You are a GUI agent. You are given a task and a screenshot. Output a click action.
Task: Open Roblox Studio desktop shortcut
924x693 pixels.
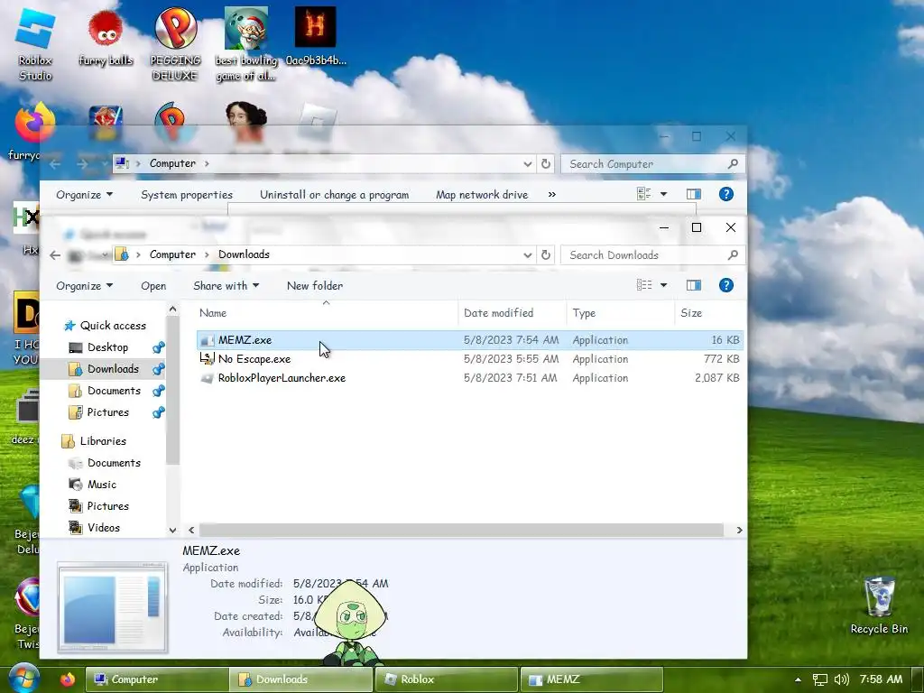click(35, 44)
